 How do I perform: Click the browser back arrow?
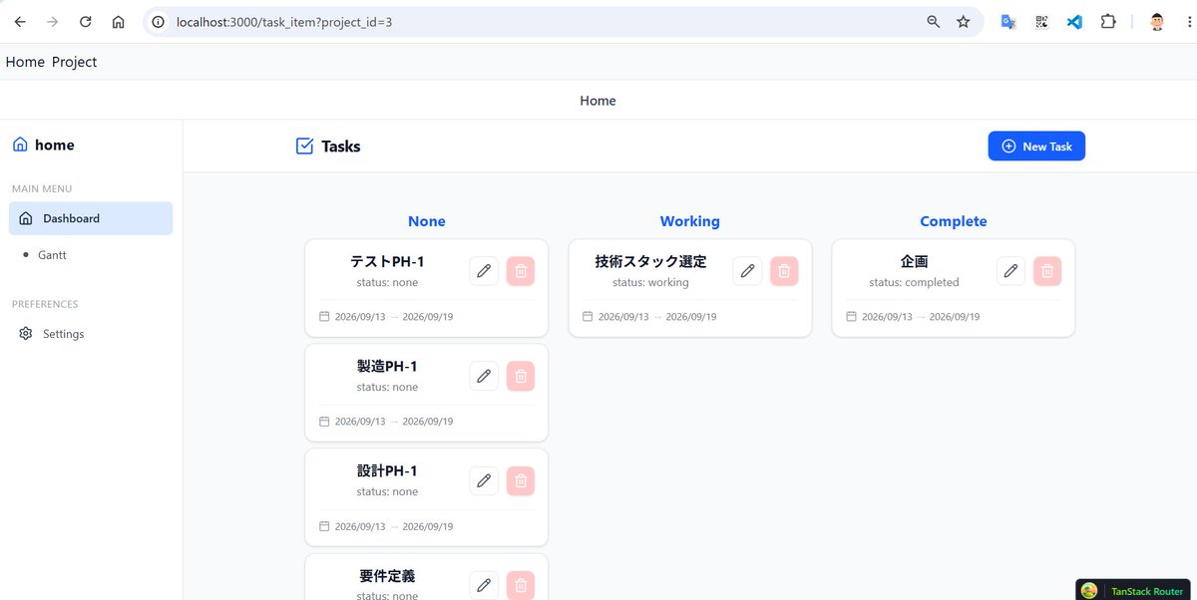pyautogui.click(x=20, y=22)
